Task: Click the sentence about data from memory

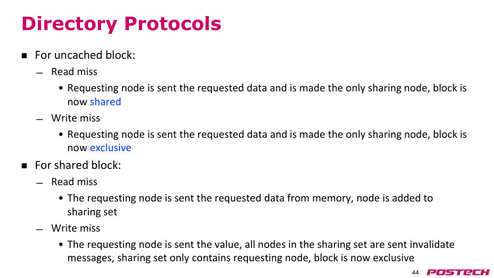Action: (250, 204)
